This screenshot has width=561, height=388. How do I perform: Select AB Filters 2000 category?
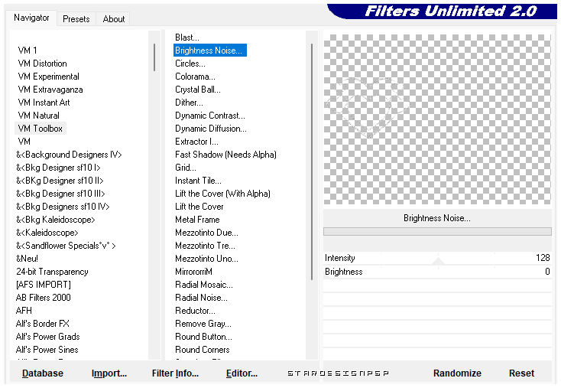(43, 298)
